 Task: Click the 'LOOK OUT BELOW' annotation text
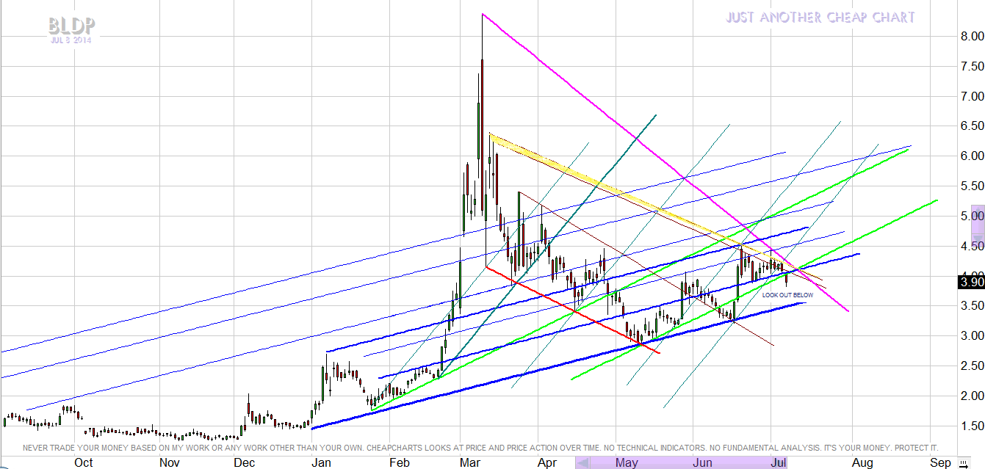(787, 295)
